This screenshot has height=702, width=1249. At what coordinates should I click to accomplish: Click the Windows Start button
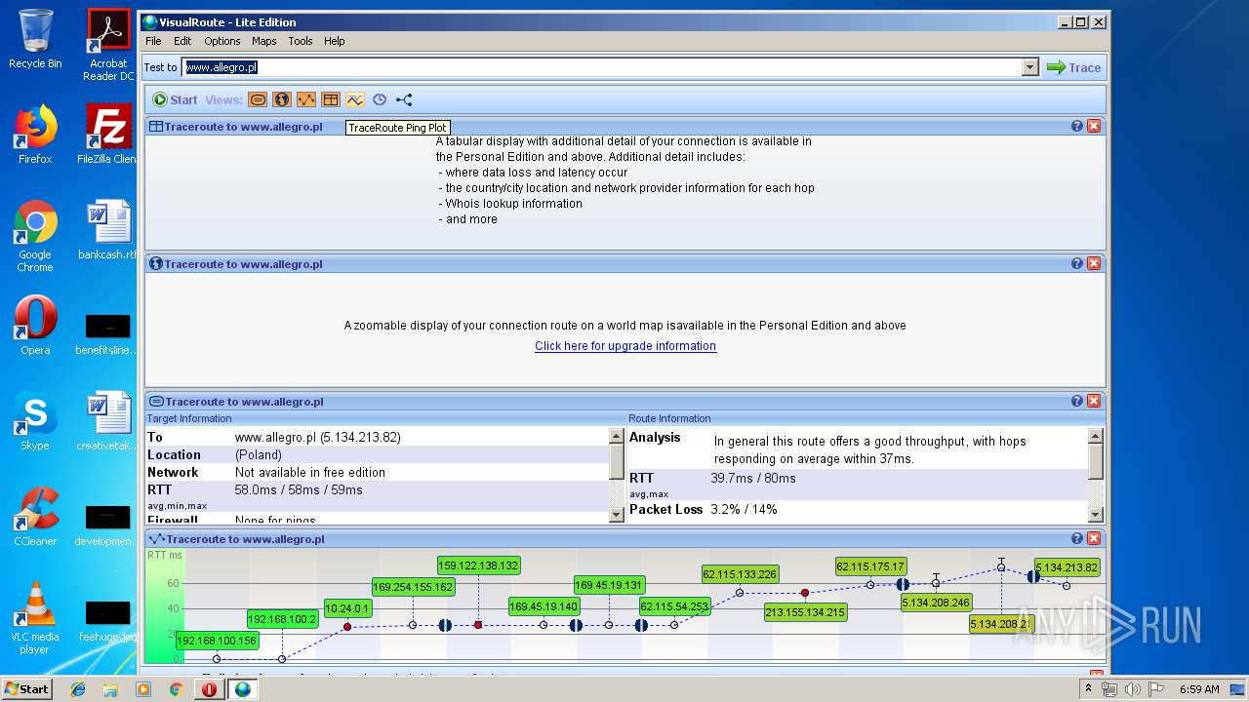pyautogui.click(x=27, y=689)
